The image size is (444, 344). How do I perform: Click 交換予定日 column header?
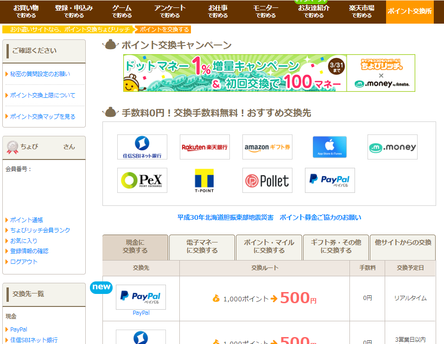pos(410,268)
